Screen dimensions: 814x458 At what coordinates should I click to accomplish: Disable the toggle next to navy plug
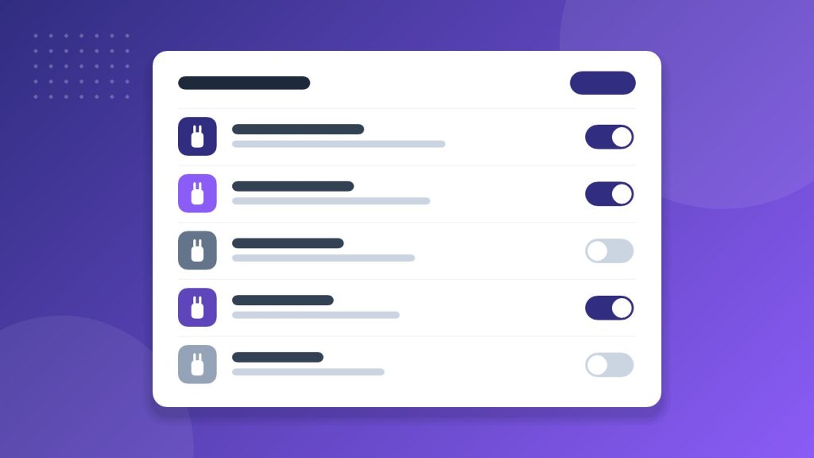pyautogui.click(x=610, y=137)
